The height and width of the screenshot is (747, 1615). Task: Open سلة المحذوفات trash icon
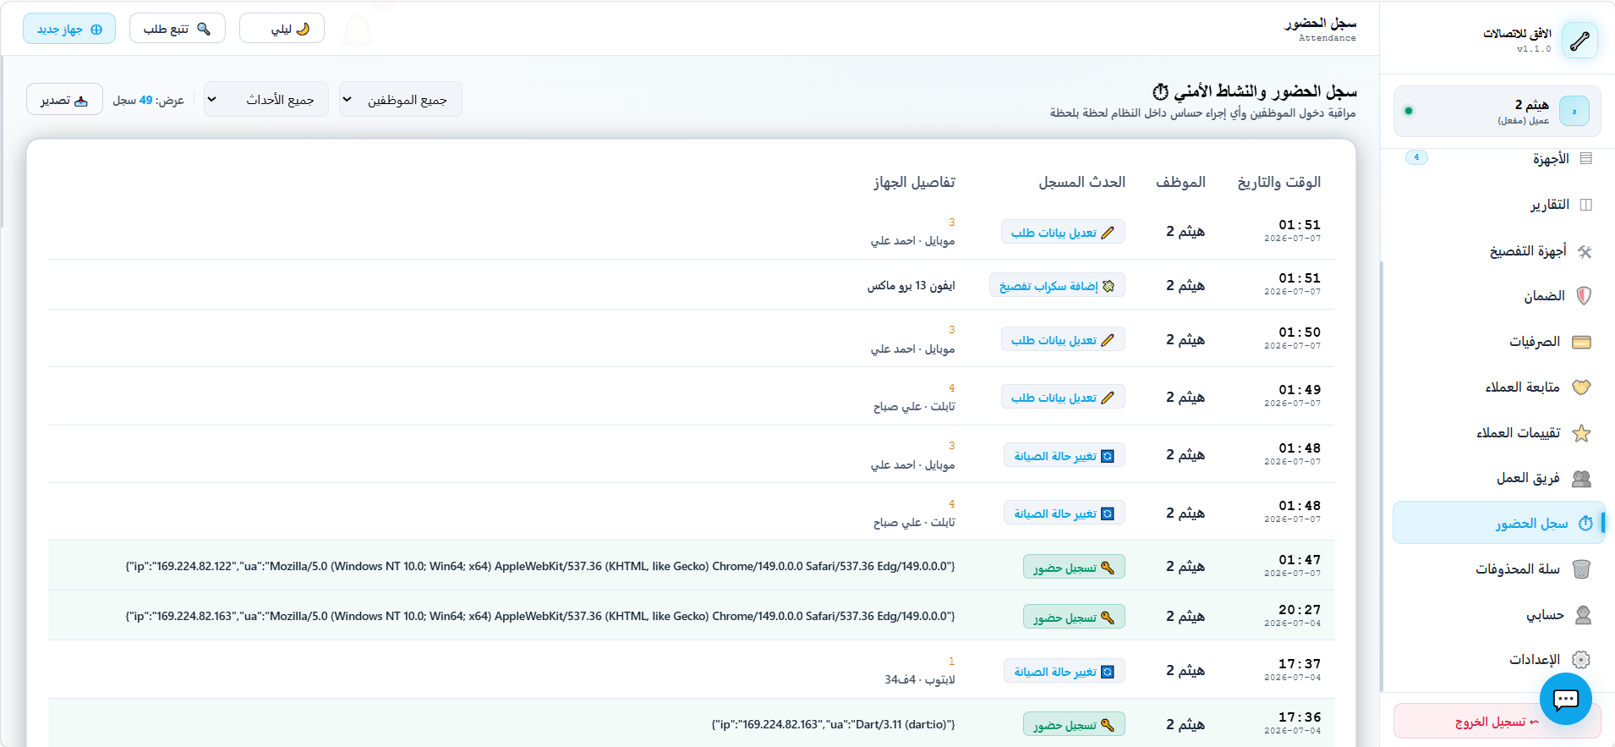tap(1581, 569)
